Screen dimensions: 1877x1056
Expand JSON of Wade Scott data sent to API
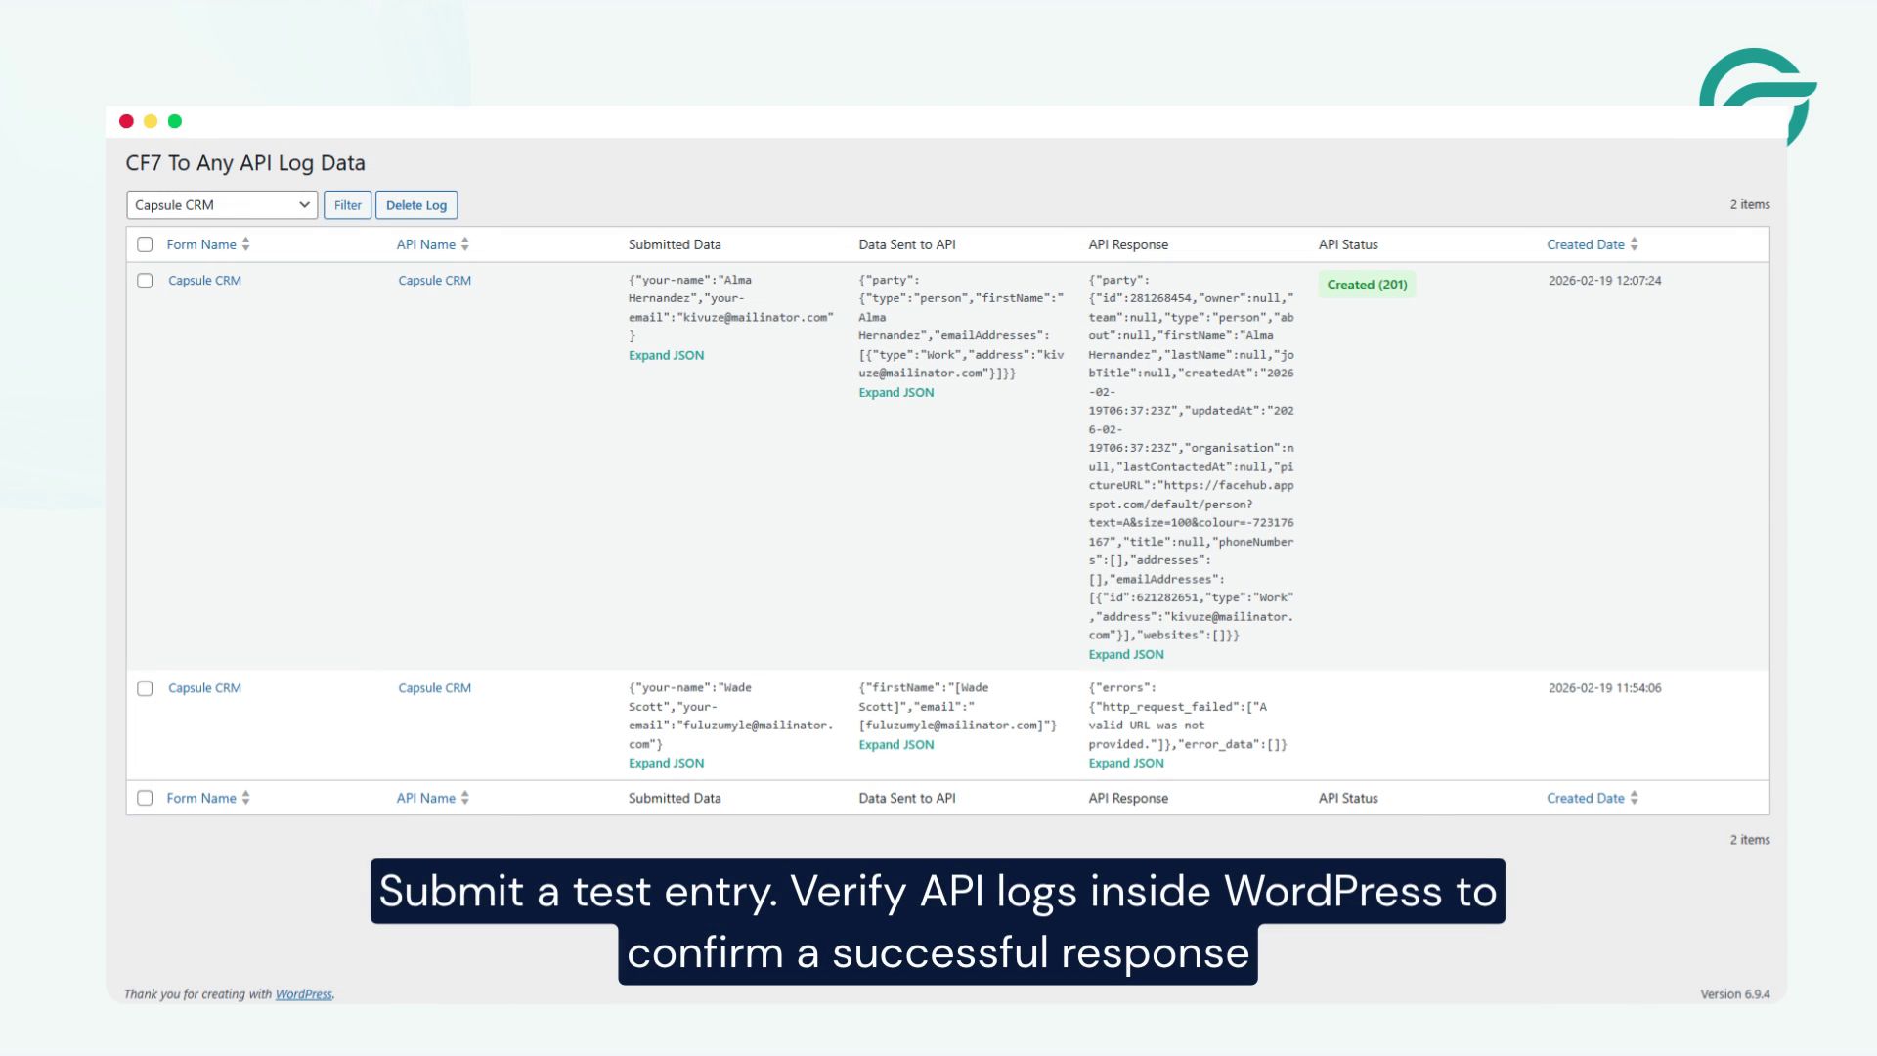pyautogui.click(x=895, y=745)
